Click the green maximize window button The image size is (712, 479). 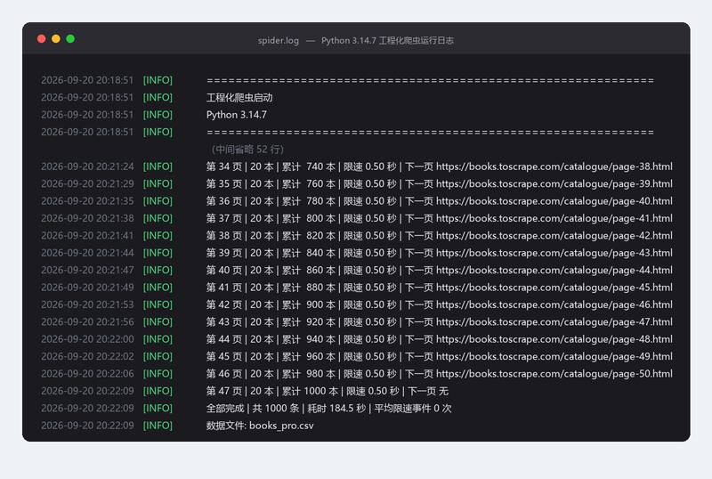(70, 39)
